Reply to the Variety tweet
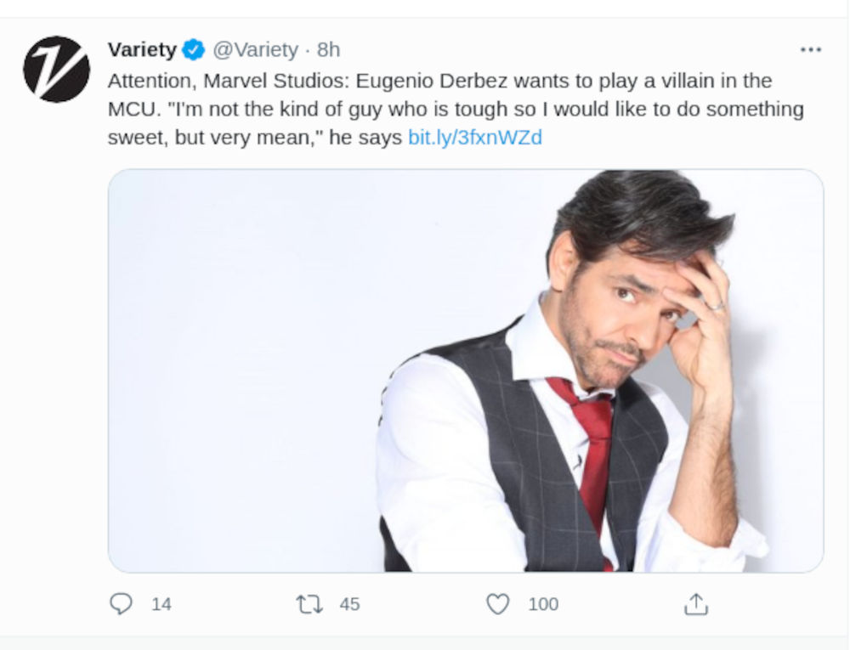Screen dimensions: 850x650 [x=122, y=604]
